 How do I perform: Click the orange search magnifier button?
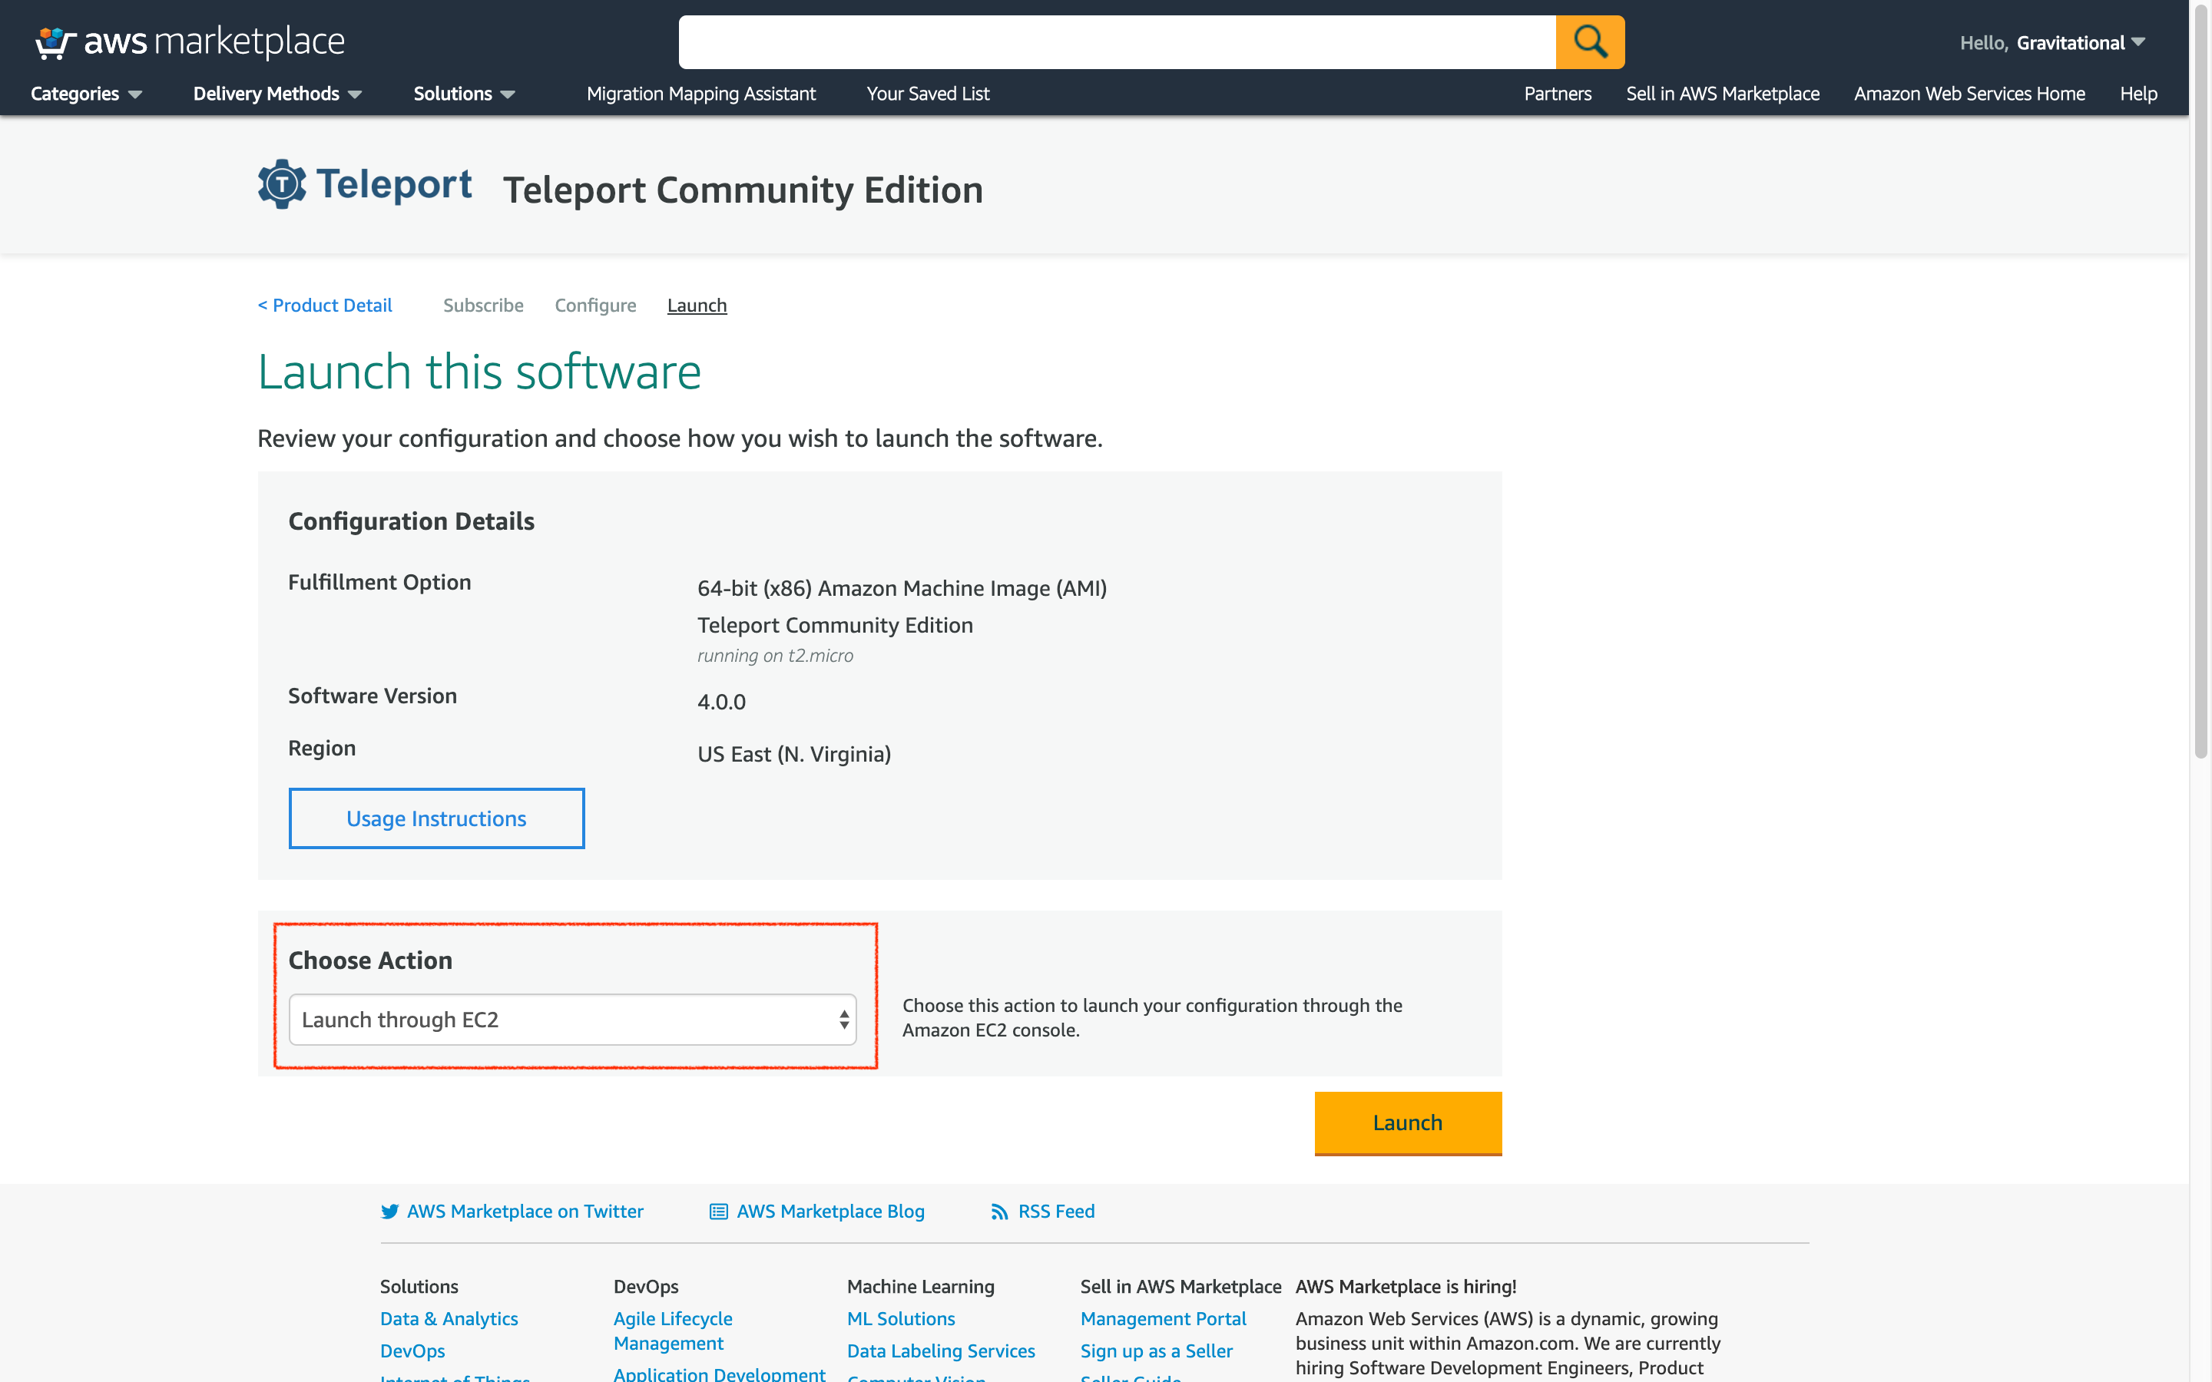[1590, 42]
